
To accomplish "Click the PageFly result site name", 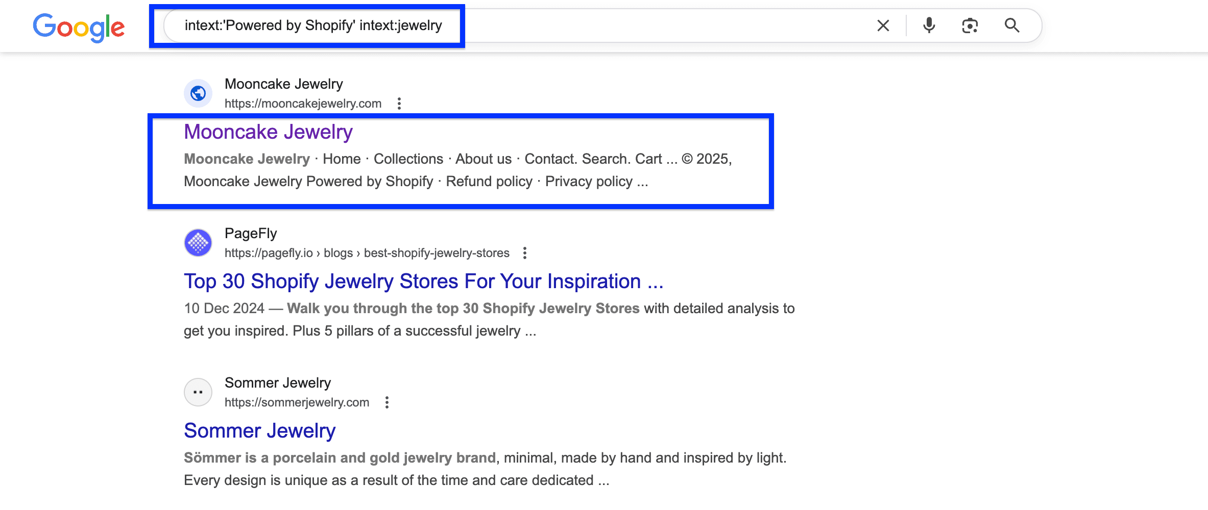I will pyautogui.click(x=251, y=233).
